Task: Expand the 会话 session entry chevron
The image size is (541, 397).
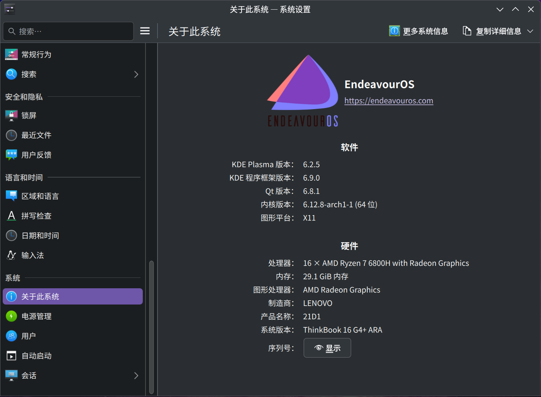Action: 136,375
